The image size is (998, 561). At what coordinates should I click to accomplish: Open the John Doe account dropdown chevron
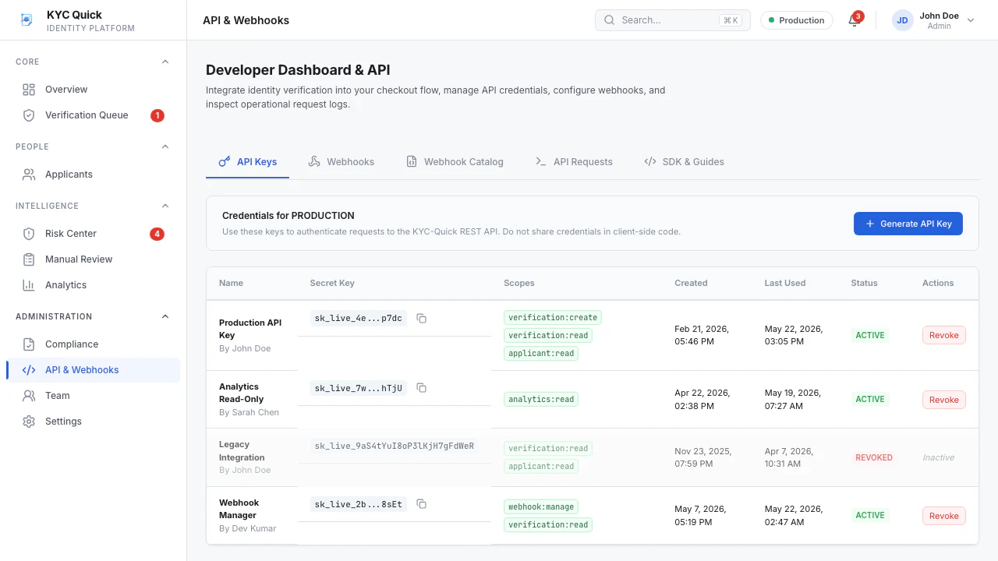click(971, 20)
